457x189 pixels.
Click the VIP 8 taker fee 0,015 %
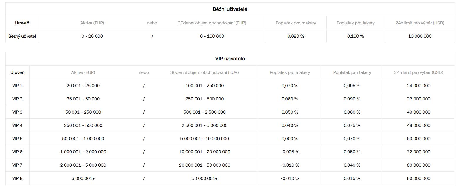tap(352, 178)
